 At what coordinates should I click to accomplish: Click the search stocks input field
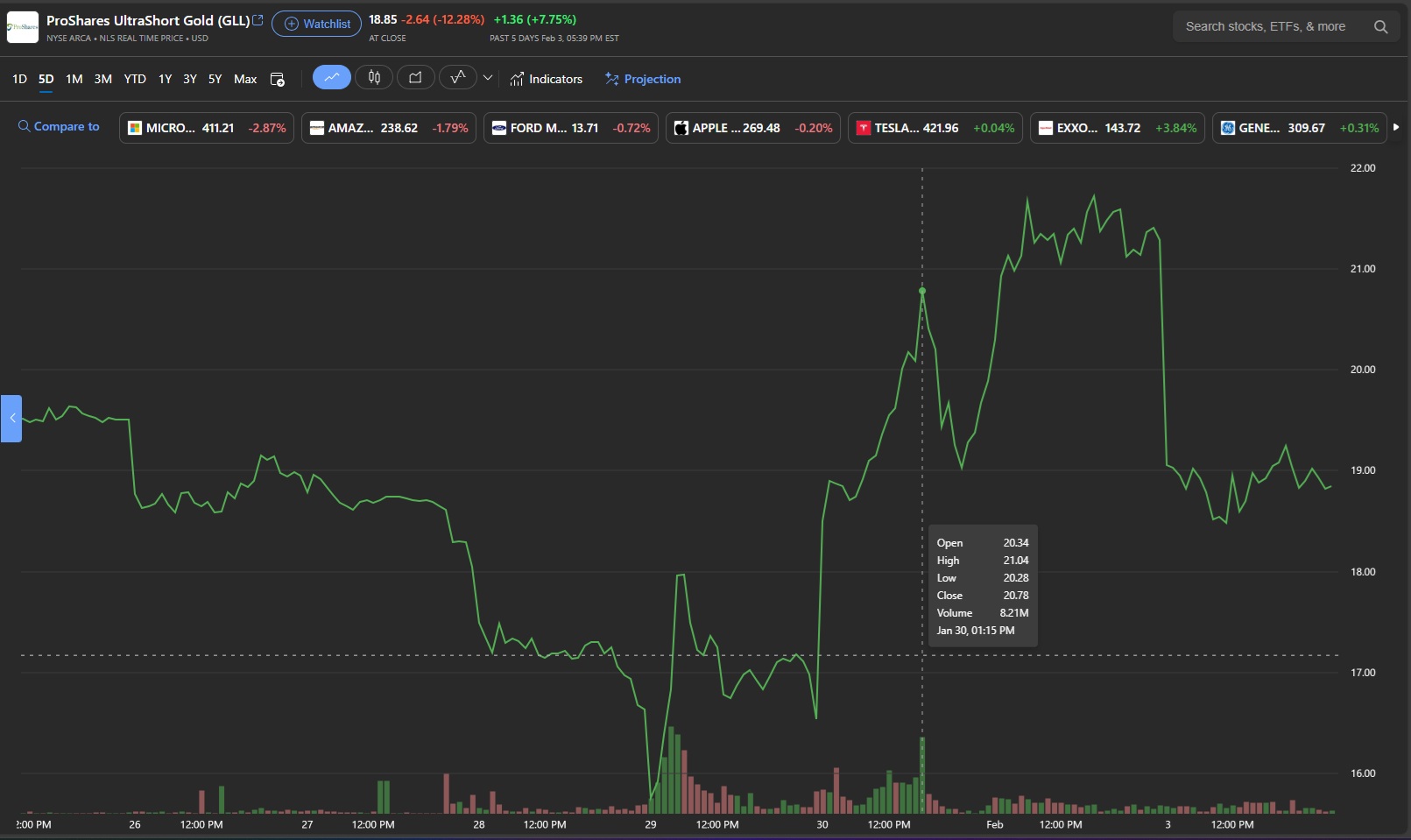1270,27
